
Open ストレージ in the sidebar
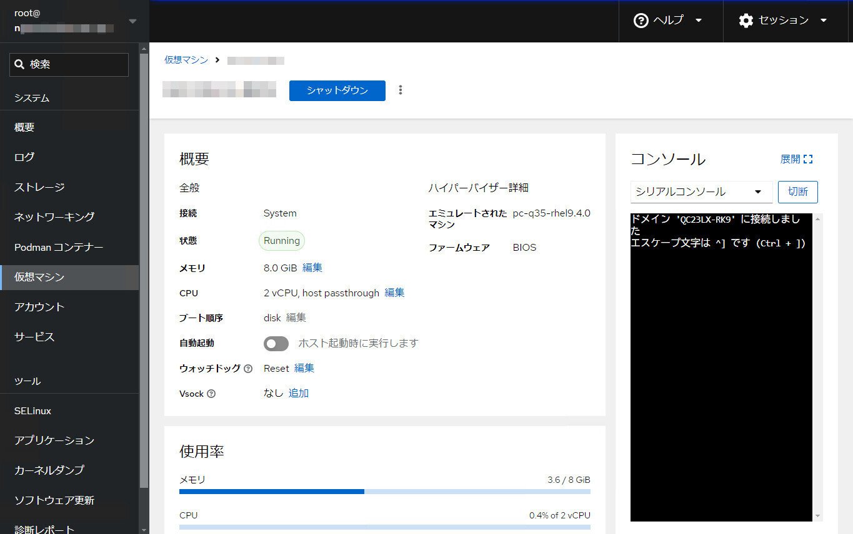click(x=69, y=187)
